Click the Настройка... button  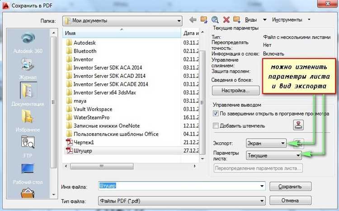click(x=235, y=91)
